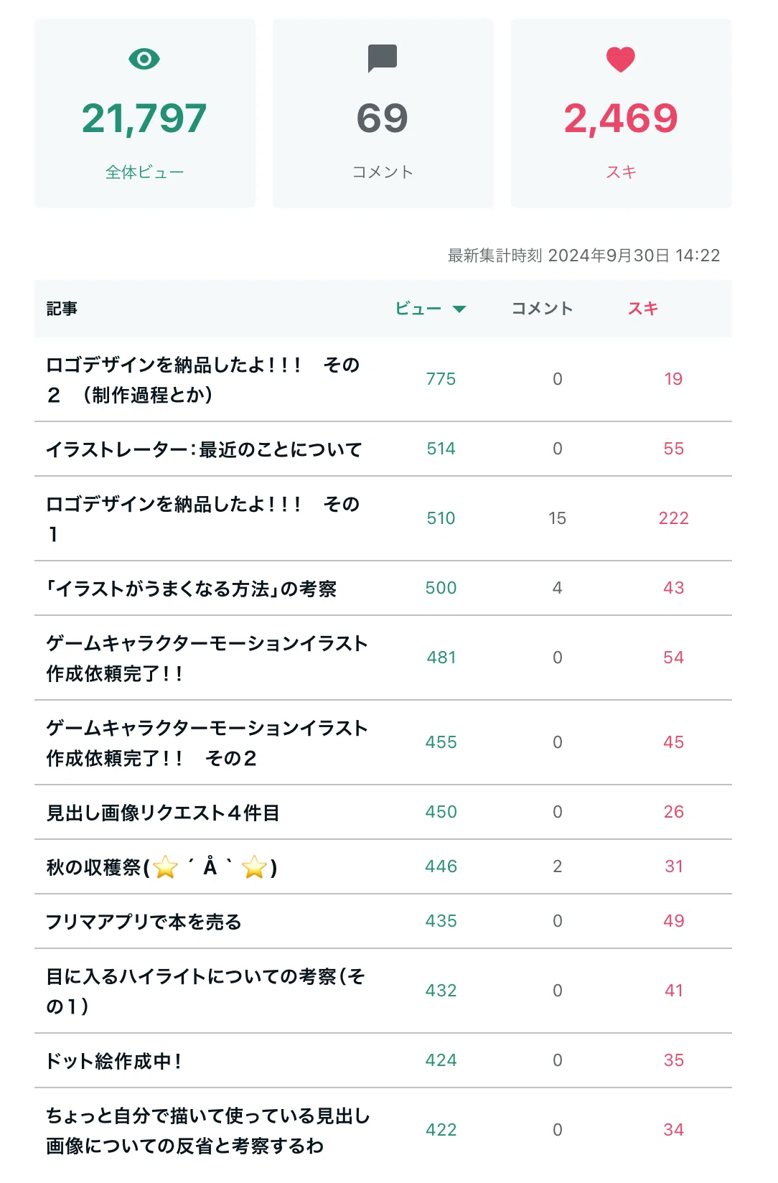Open 「イラストがうまくなる方法」の考察 article

[x=191, y=589]
